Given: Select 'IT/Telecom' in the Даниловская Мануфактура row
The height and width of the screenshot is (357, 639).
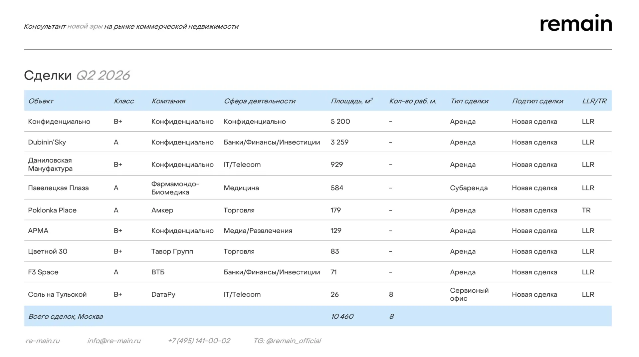Looking at the screenshot, I should tap(242, 165).
